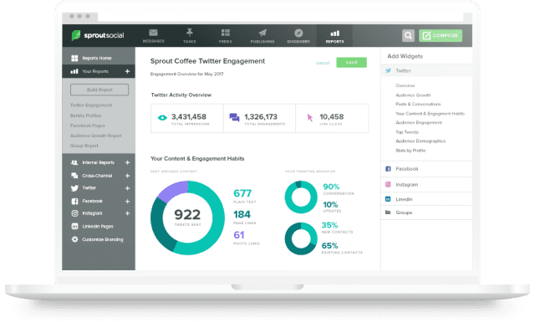Click the new/existing contacts donut chart

pyautogui.click(x=301, y=238)
